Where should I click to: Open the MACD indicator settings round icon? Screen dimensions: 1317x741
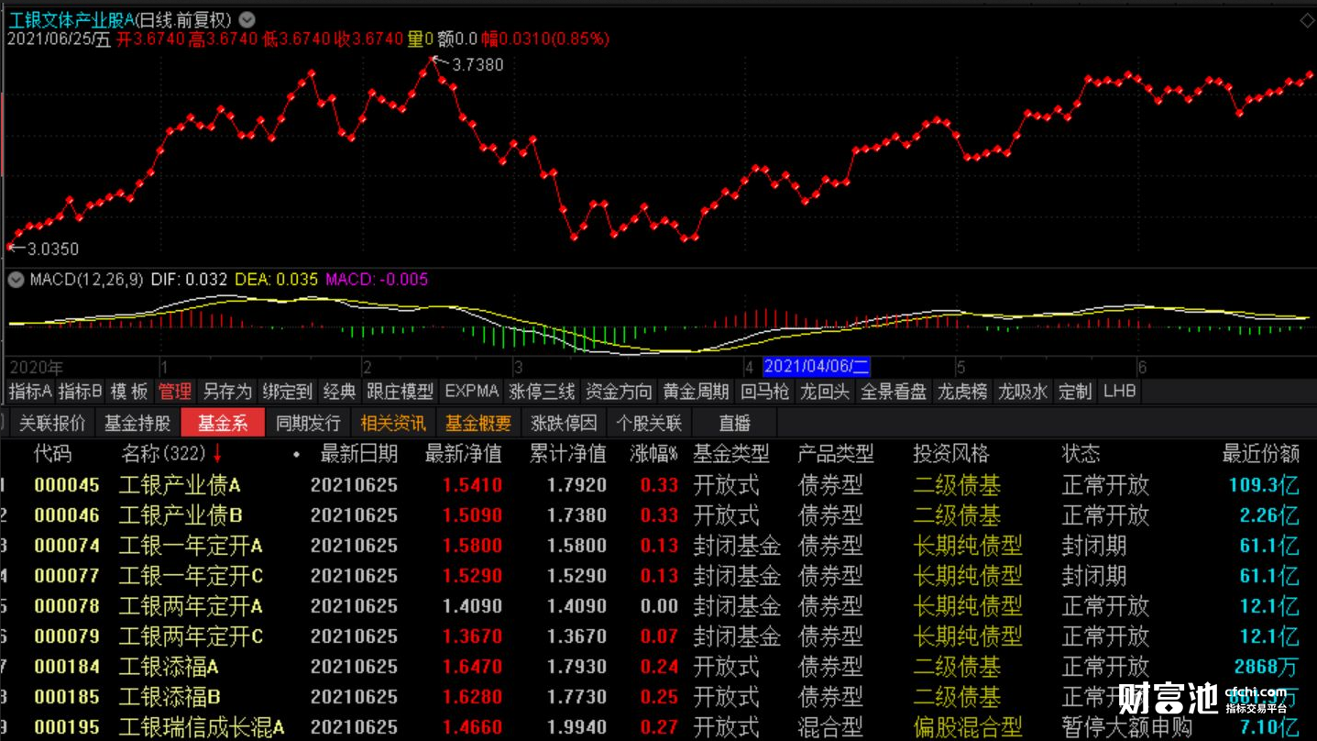click(x=16, y=280)
